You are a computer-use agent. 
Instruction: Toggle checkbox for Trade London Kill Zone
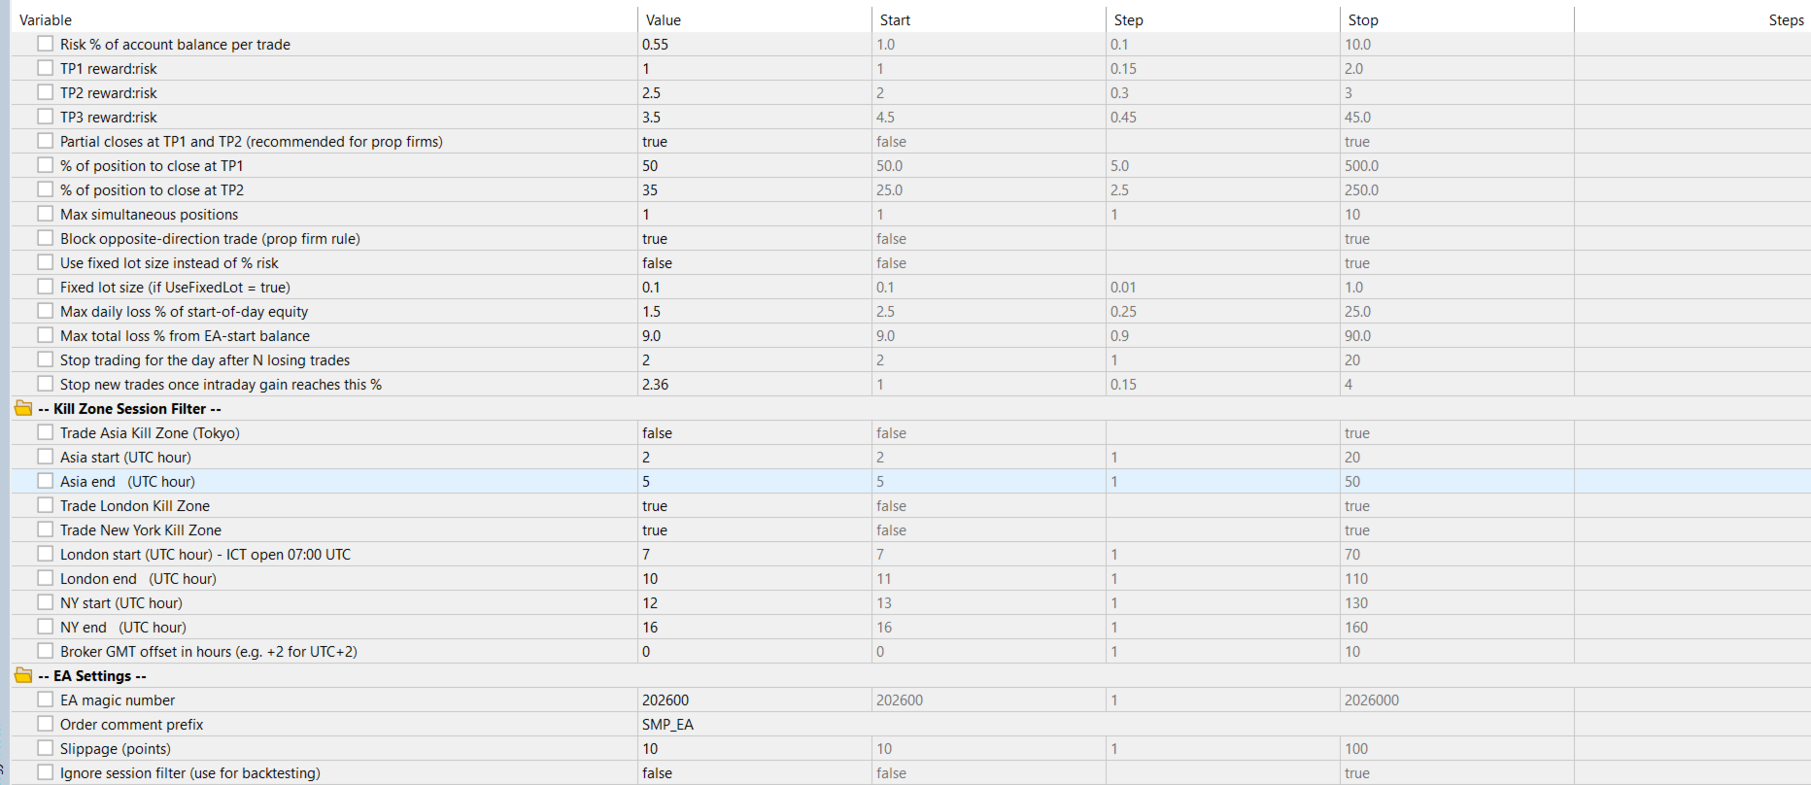click(x=46, y=505)
